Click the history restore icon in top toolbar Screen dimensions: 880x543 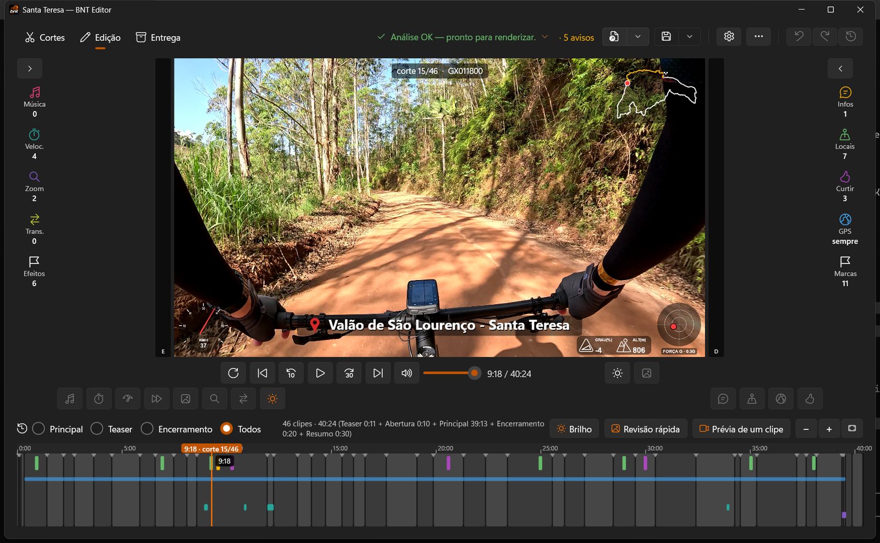850,36
